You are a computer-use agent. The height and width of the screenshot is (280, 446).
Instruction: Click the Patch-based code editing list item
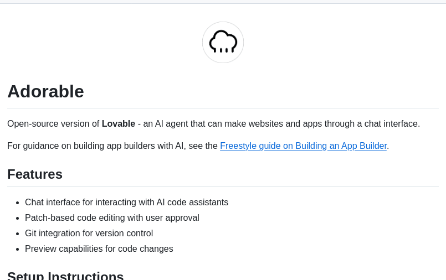pyautogui.click(x=112, y=218)
